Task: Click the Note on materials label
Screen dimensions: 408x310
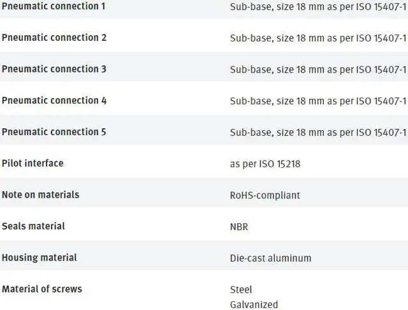Action: (x=41, y=195)
